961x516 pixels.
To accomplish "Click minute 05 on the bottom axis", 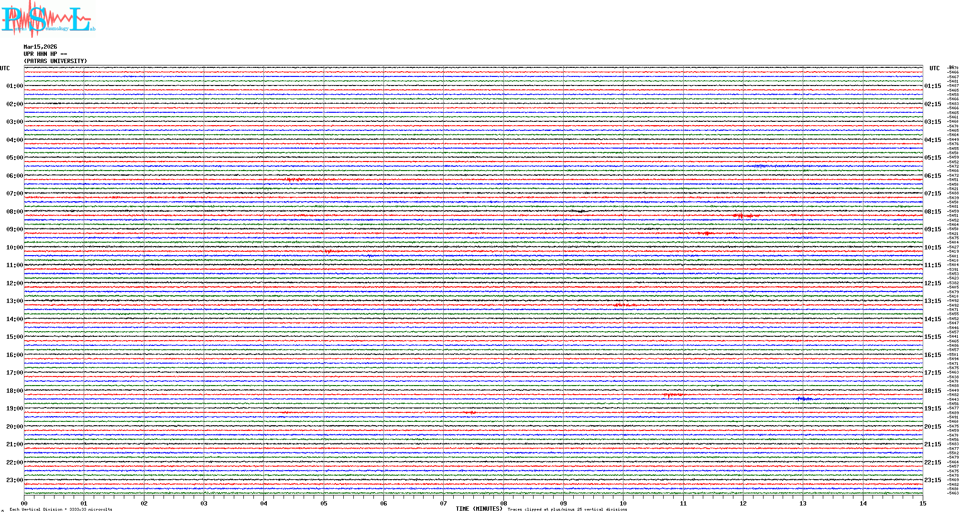I will 324,503.
